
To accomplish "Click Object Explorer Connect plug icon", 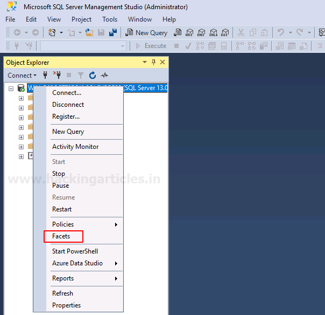I will (x=45, y=75).
